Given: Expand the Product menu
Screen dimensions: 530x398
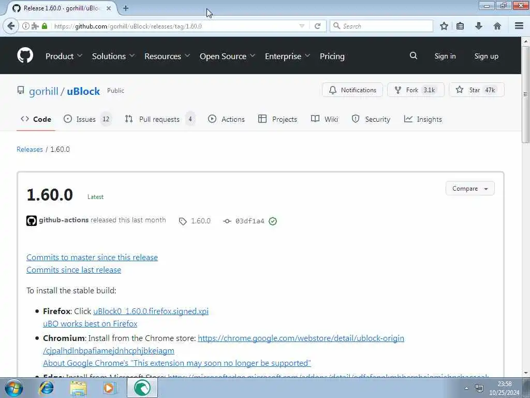Looking at the screenshot, I should point(64,56).
